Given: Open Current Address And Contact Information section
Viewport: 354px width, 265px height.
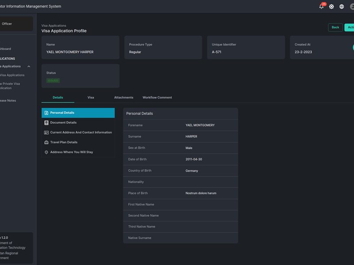Looking at the screenshot, I should tap(81, 132).
